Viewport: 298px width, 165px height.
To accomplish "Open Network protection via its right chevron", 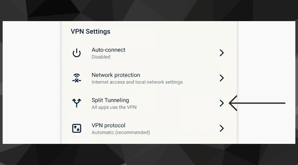I will 222,78.
